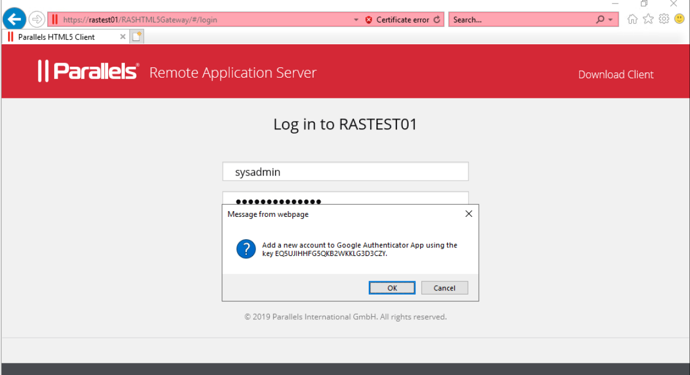Click the Log in to RASTEST01 heading

345,124
